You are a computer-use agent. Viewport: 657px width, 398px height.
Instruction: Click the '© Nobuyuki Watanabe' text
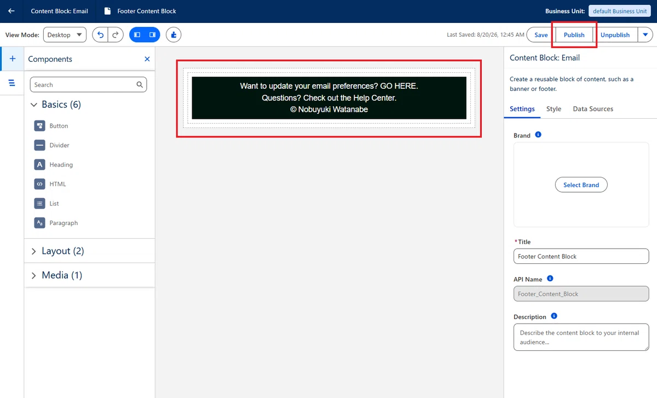329,109
